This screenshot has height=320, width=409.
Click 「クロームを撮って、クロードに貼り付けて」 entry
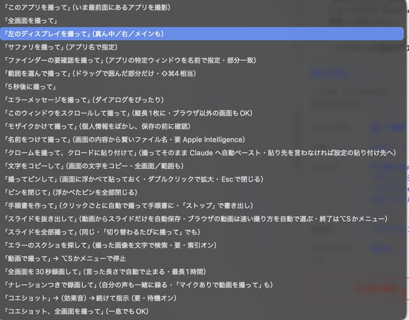(202, 153)
